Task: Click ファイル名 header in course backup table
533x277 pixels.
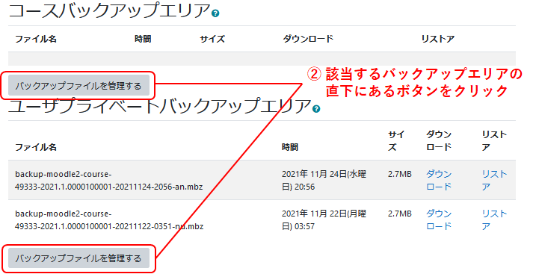Action: tap(36, 39)
